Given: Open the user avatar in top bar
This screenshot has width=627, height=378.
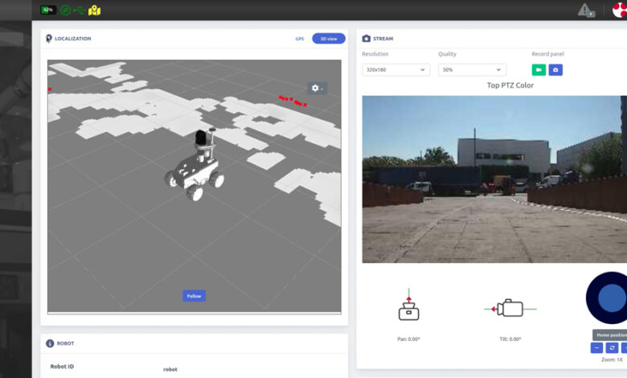Looking at the screenshot, I should click(x=620, y=10).
